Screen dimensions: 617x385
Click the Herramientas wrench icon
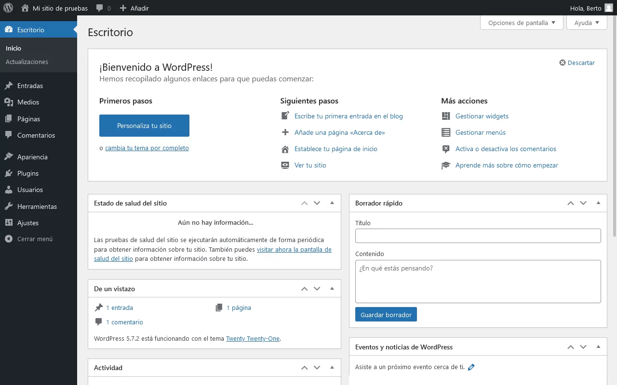point(9,206)
